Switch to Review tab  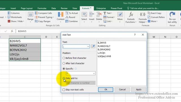click(64, 8)
